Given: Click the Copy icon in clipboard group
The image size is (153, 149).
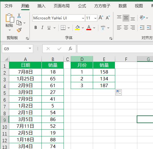Looking at the screenshot, I should coord(19,23).
